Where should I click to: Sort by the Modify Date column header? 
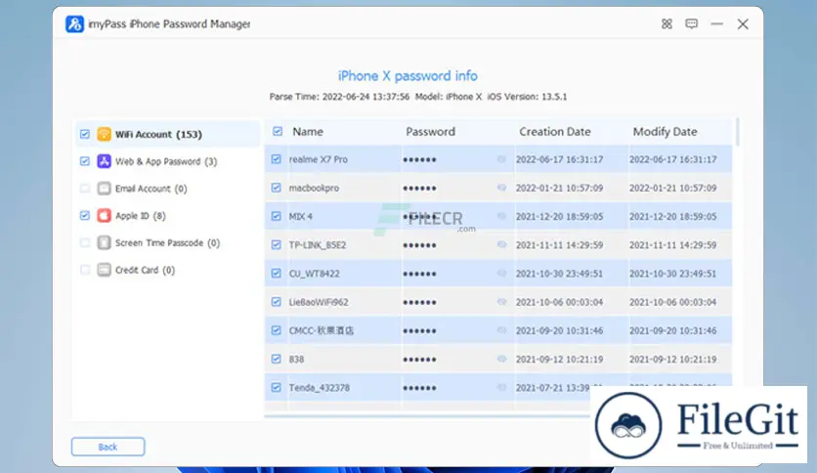(x=665, y=132)
